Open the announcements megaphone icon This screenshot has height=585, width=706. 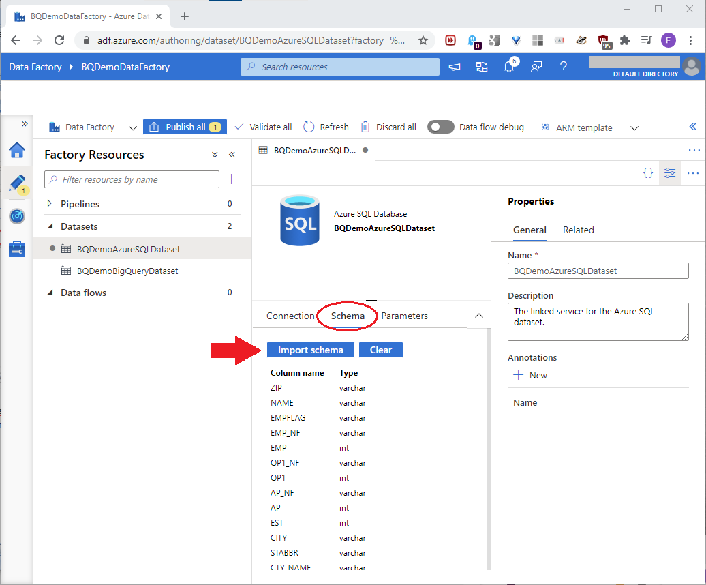click(x=455, y=67)
